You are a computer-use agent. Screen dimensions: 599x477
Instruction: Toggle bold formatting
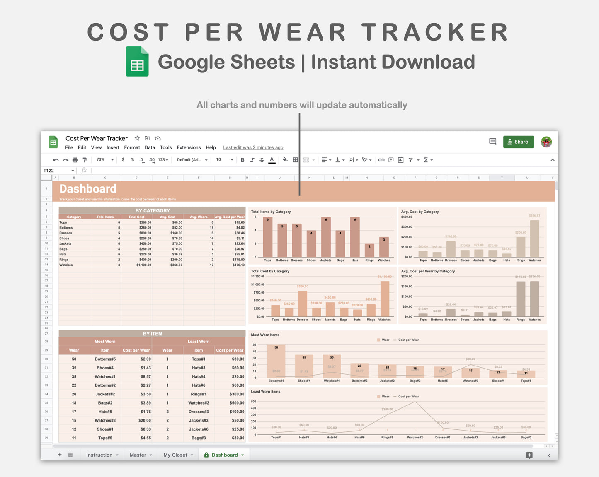click(x=243, y=160)
